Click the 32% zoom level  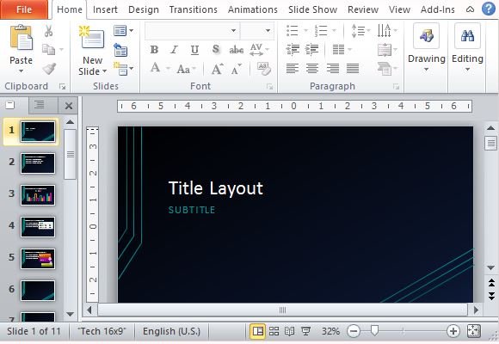point(330,331)
